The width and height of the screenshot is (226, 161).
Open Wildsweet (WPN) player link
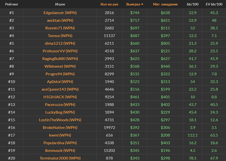point(60,66)
